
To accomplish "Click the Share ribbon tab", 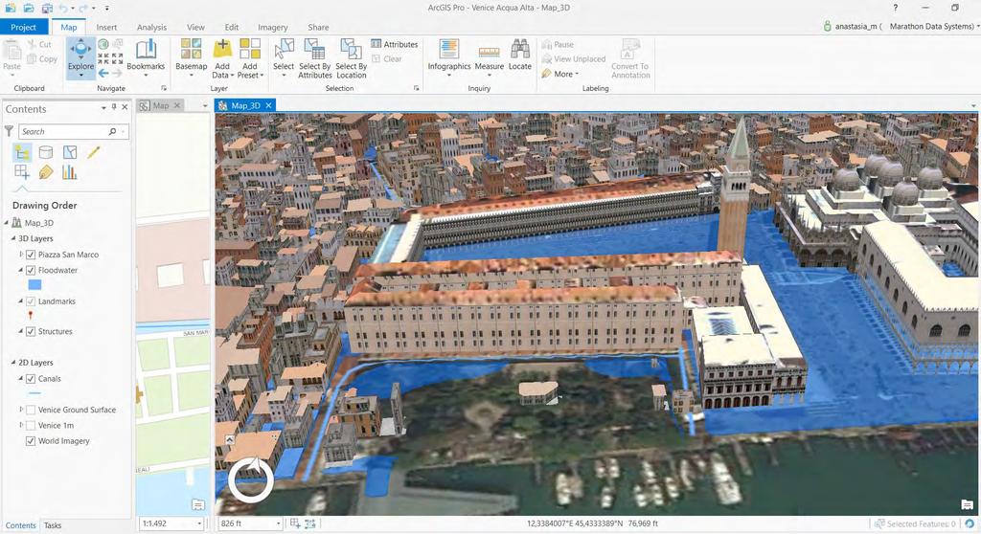I will click(x=318, y=27).
